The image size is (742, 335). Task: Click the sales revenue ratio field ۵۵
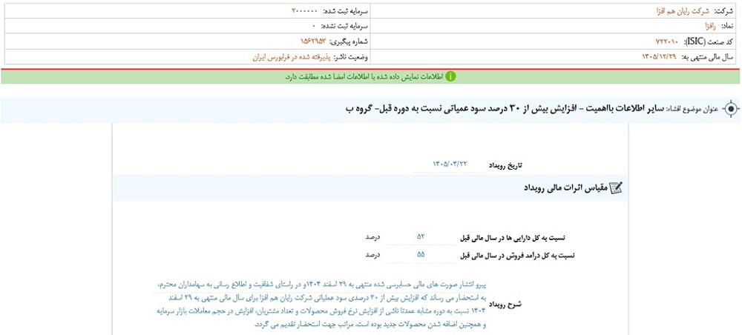(x=421, y=255)
